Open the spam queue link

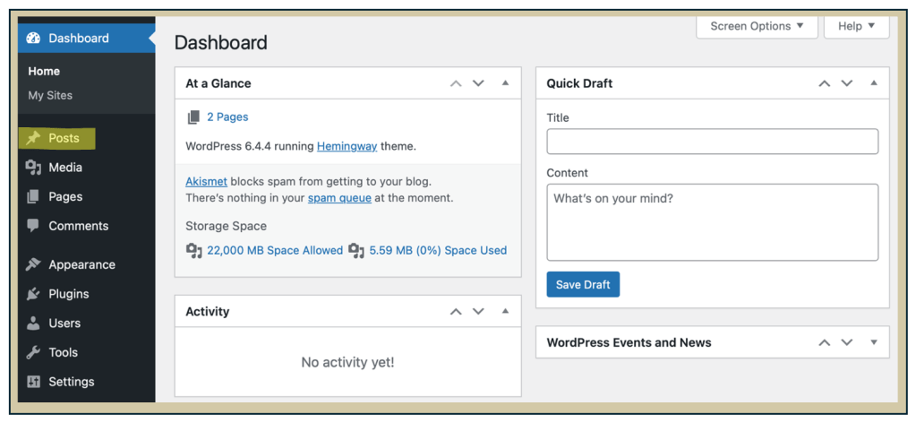pos(339,197)
